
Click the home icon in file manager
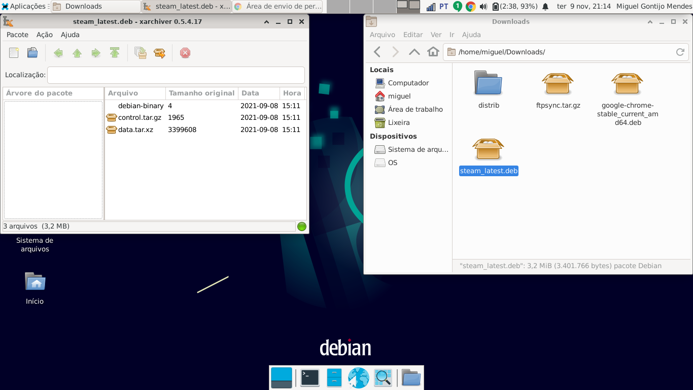433,52
